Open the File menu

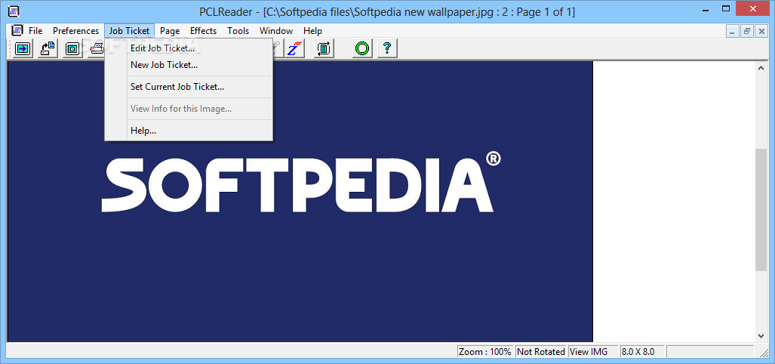click(35, 31)
